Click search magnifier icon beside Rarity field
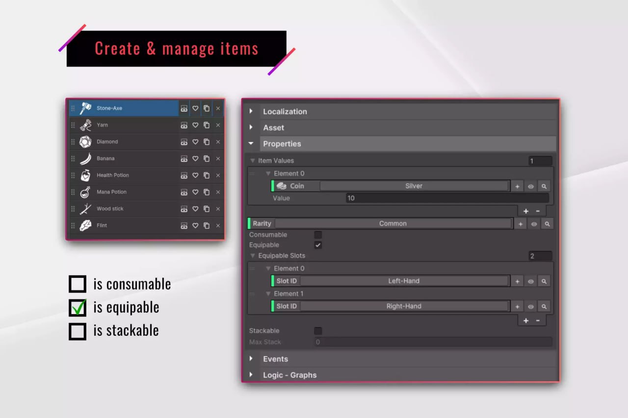Image resolution: width=628 pixels, height=418 pixels. (547, 224)
